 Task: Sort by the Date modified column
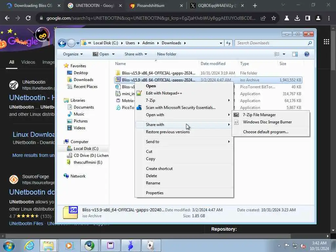(218, 64)
